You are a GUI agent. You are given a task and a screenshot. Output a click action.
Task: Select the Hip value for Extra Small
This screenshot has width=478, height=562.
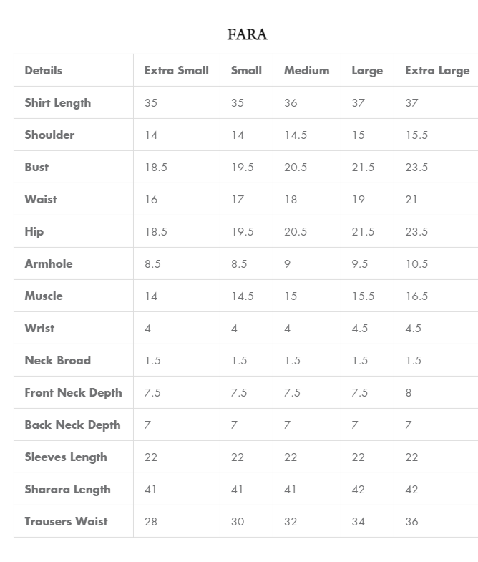click(155, 231)
